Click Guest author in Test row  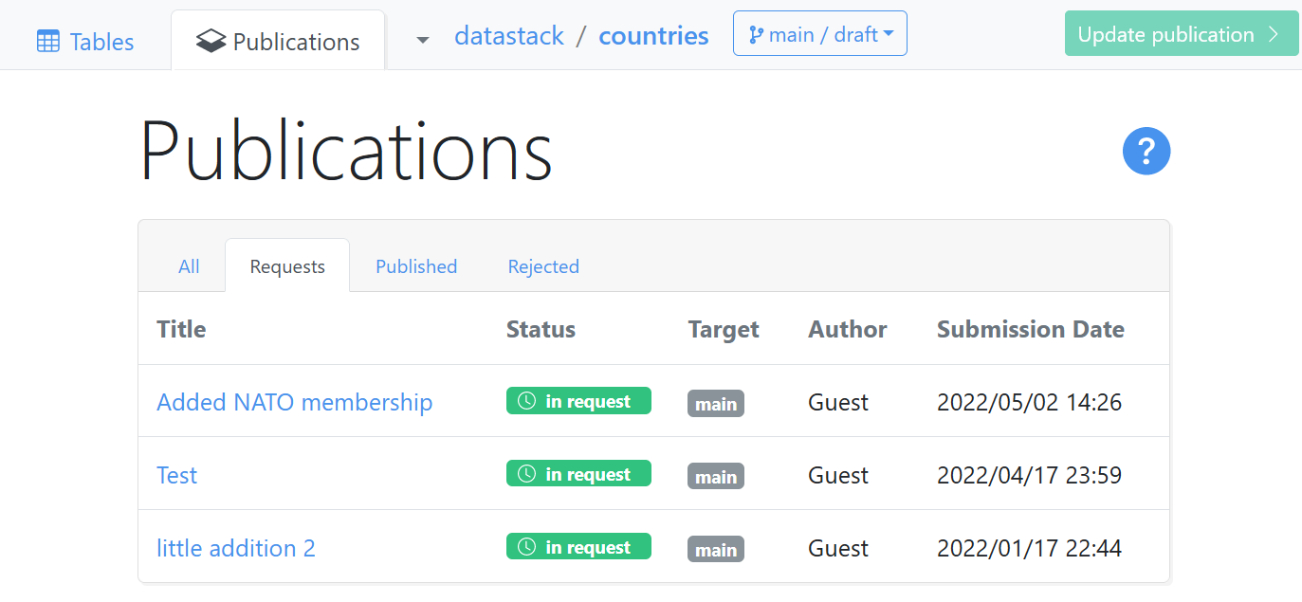[838, 475]
